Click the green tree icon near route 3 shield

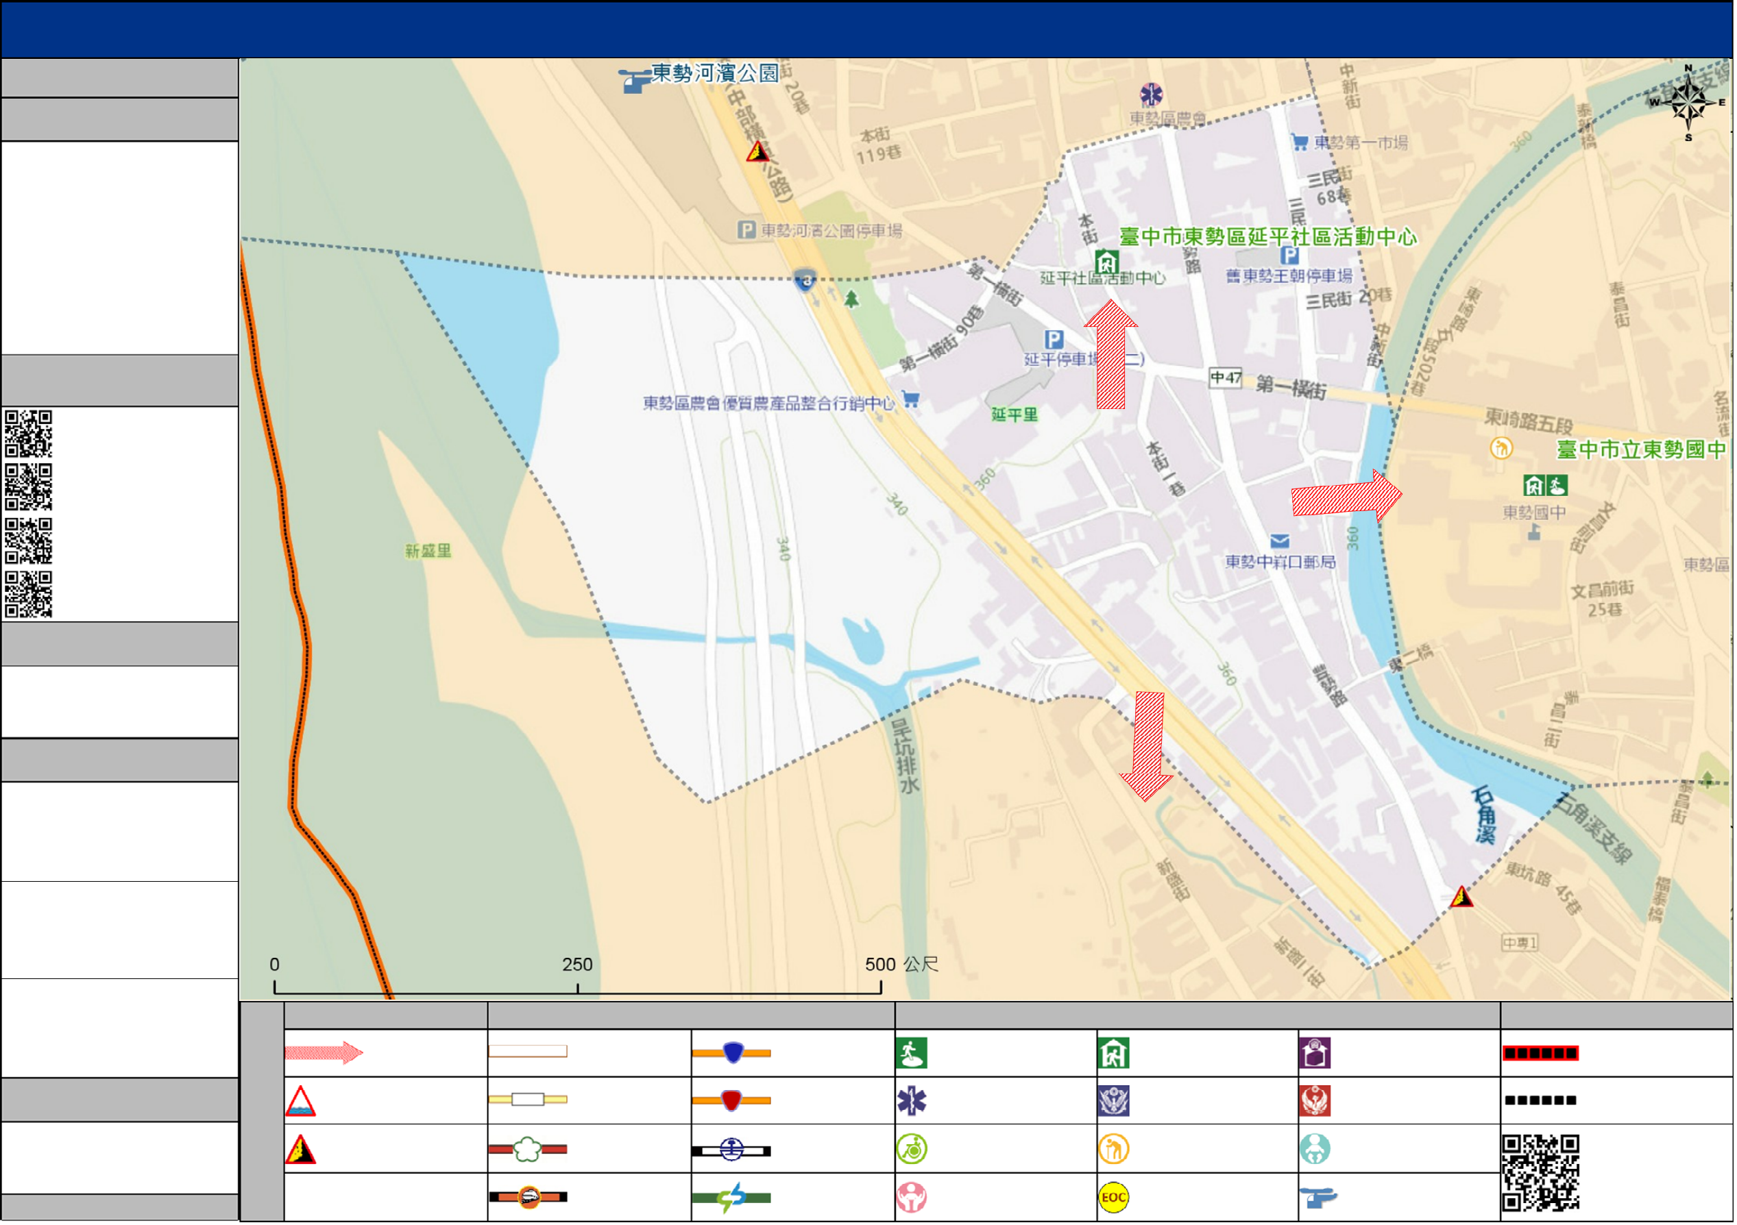(852, 299)
